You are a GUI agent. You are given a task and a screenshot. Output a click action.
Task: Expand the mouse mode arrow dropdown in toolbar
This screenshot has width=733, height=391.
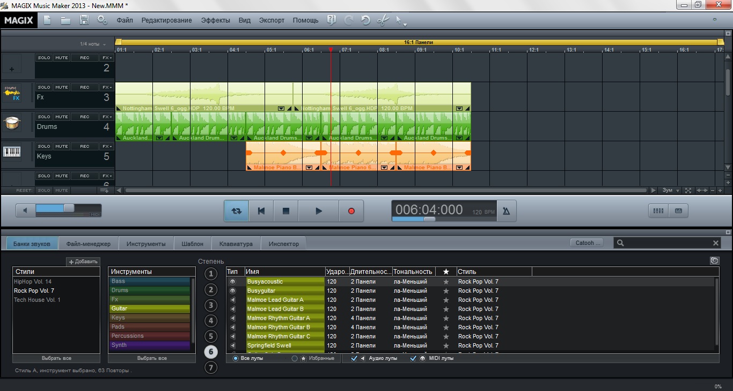[405, 24]
